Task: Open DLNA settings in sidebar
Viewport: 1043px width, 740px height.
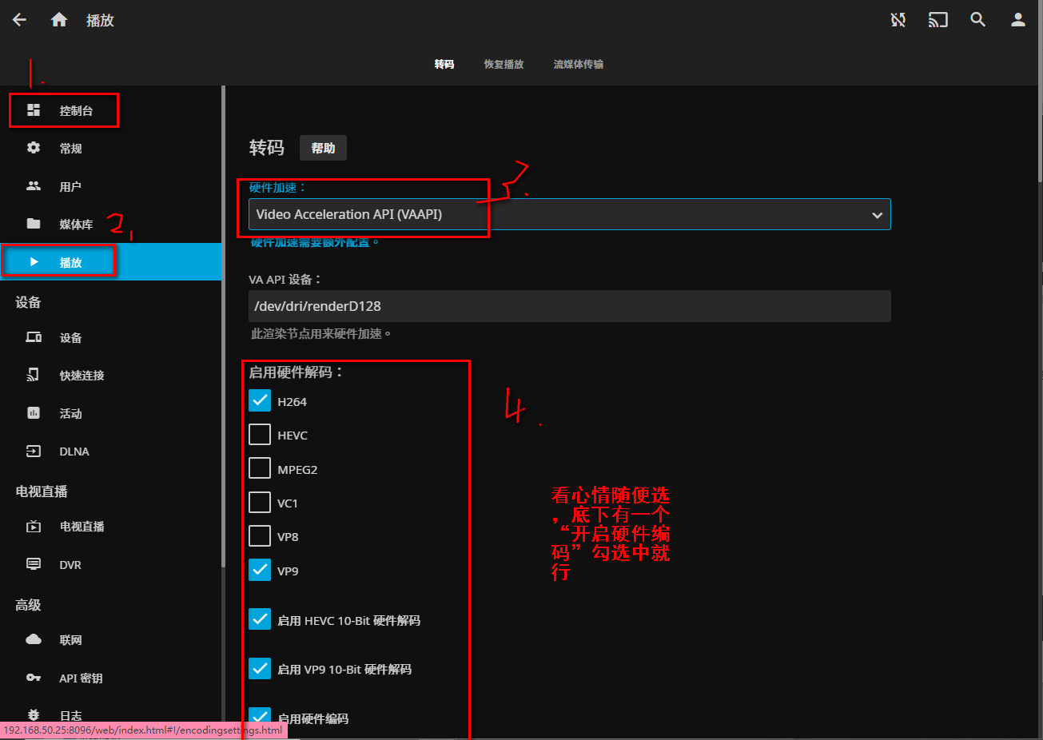Action: tap(110, 452)
